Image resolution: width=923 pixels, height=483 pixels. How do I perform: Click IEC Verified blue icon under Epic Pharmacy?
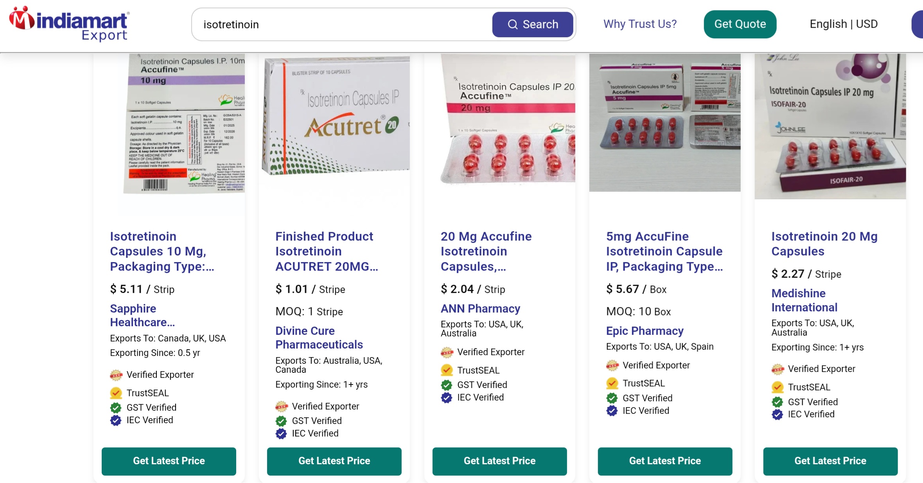612,411
